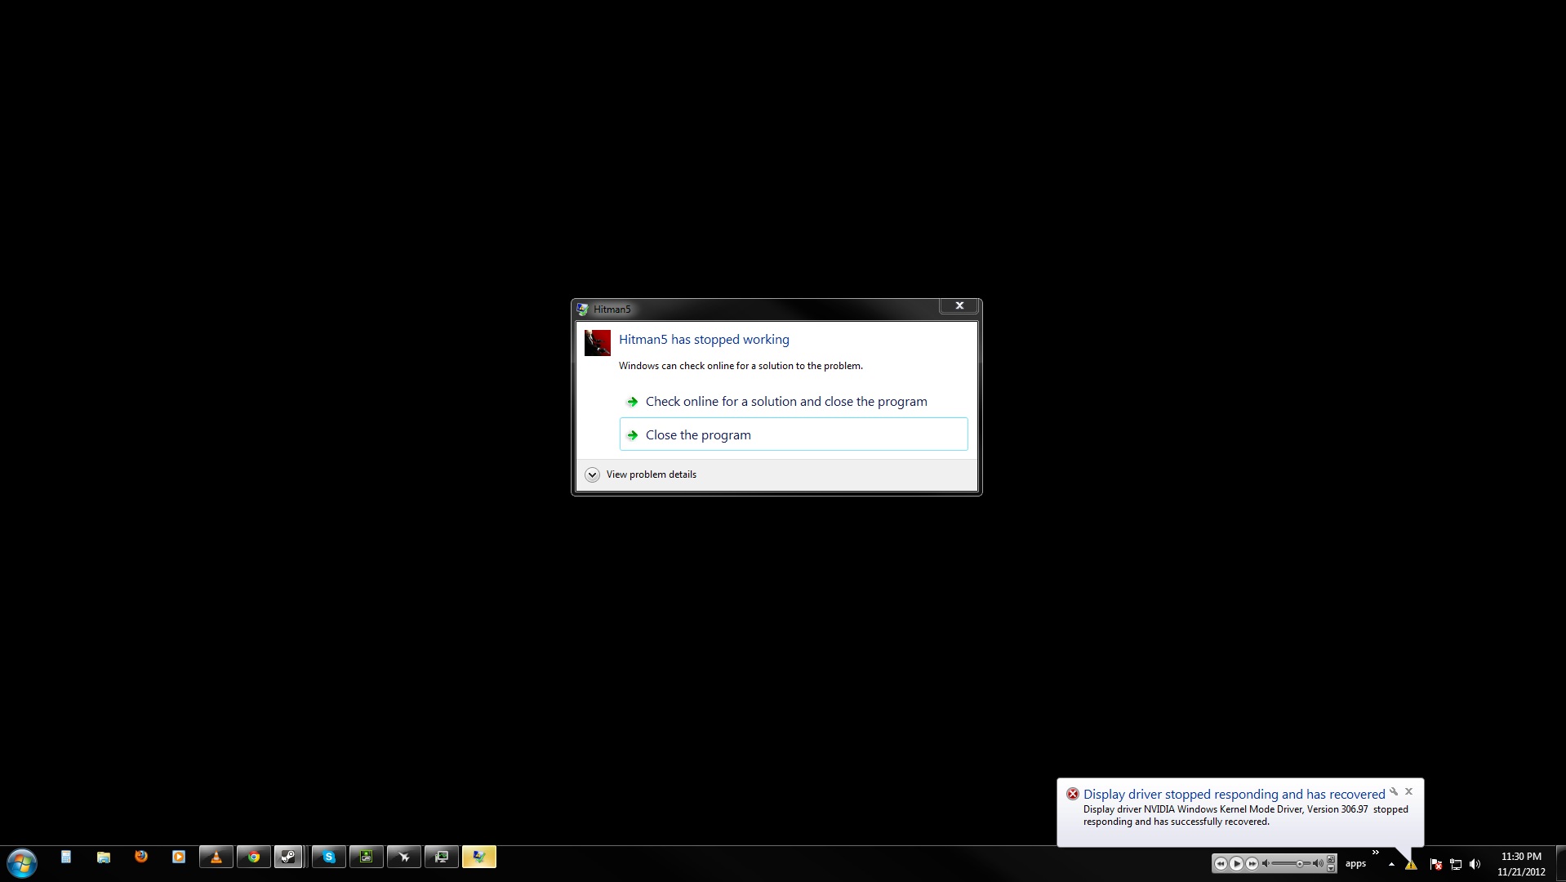The image size is (1566, 882).
Task: Switch to Steam in taskbar
Action: point(289,857)
